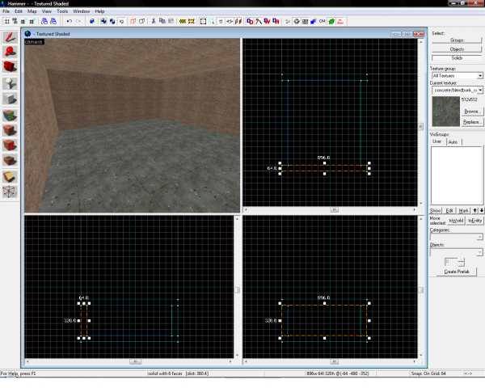Viewport: 485px width, 388px height.
Task: Activate the Toggle Texture Application tool
Action: (11, 114)
